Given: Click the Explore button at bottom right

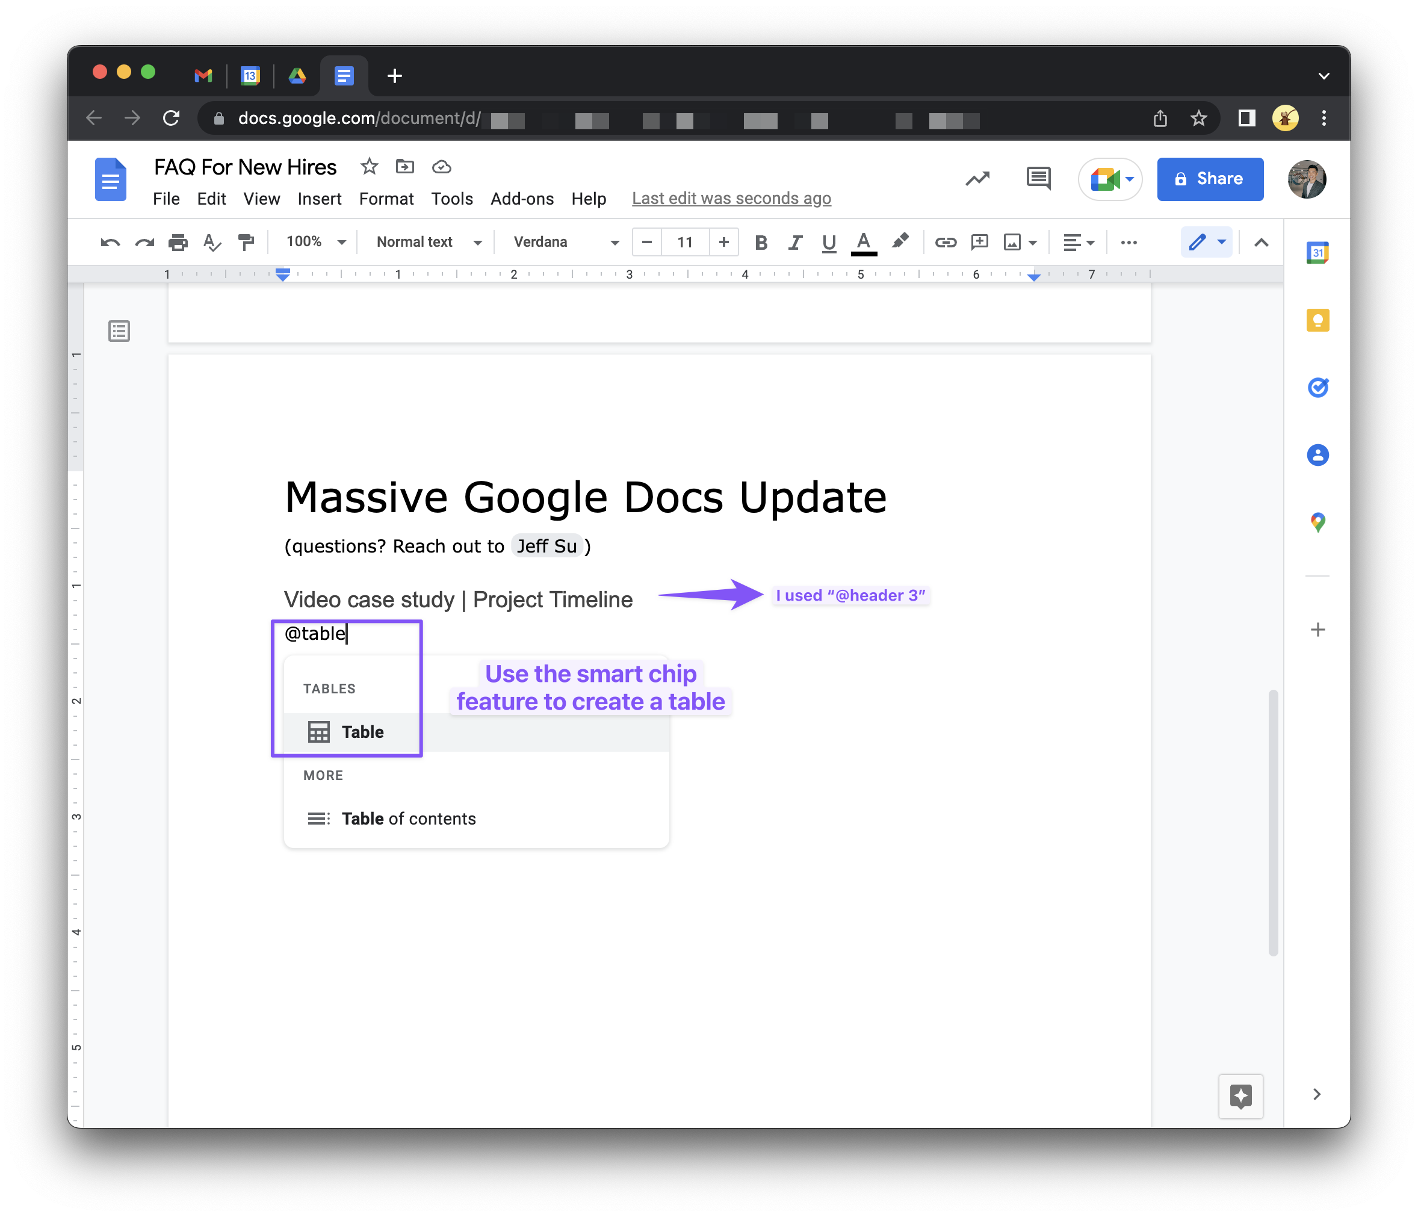Looking at the screenshot, I should pyautogui.click(x=1240, y=1097).
